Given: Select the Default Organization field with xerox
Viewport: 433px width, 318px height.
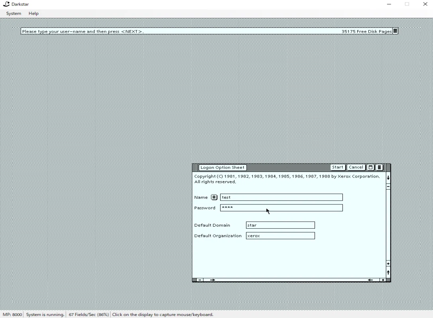Looking at the screenshot, I should coord(280,236).
